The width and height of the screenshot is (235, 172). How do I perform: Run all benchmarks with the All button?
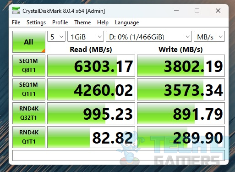29,42
